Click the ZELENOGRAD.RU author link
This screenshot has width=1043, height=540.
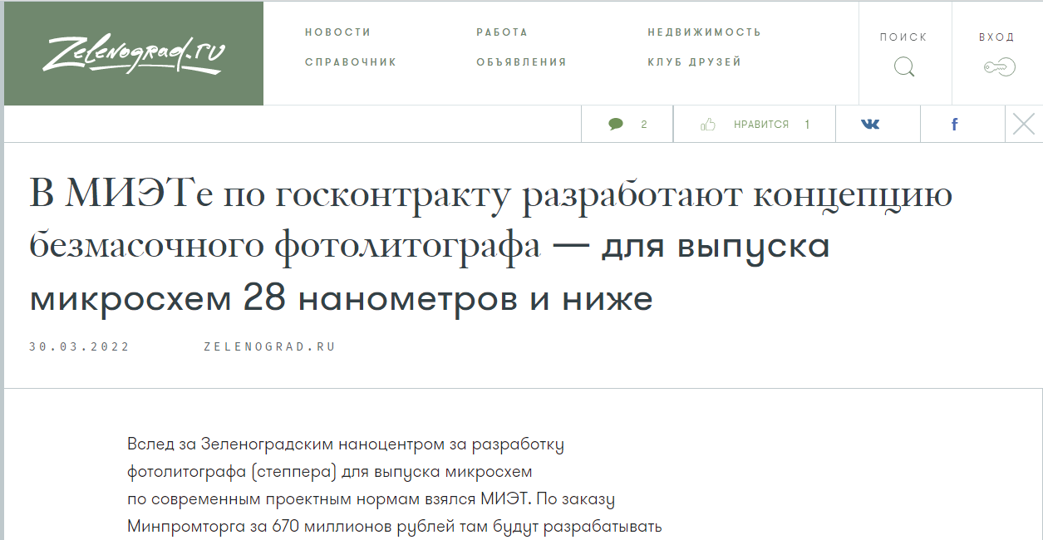(x=269, y=347)
